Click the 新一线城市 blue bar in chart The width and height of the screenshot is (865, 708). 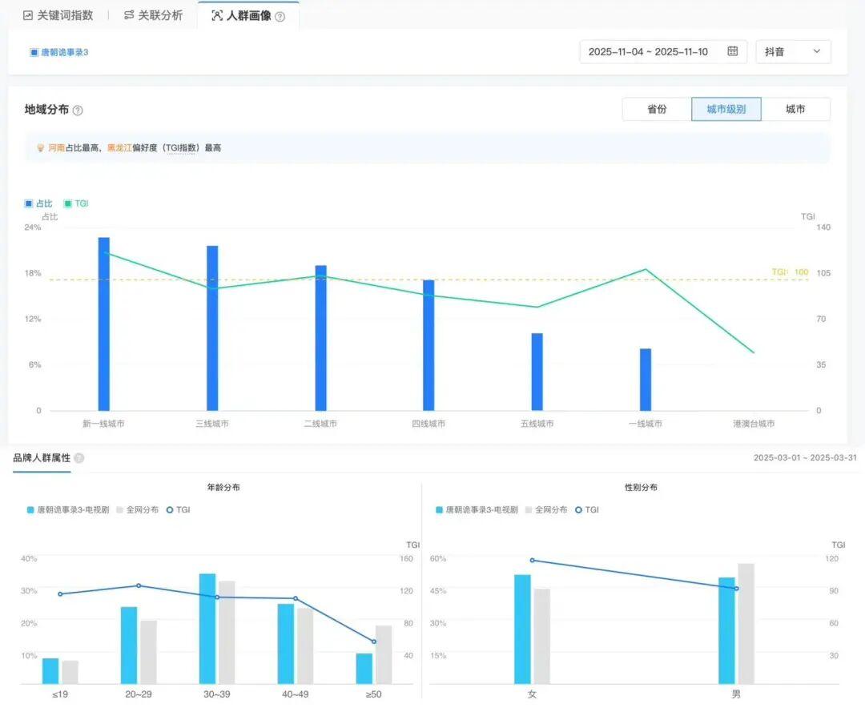click(104, 324)
